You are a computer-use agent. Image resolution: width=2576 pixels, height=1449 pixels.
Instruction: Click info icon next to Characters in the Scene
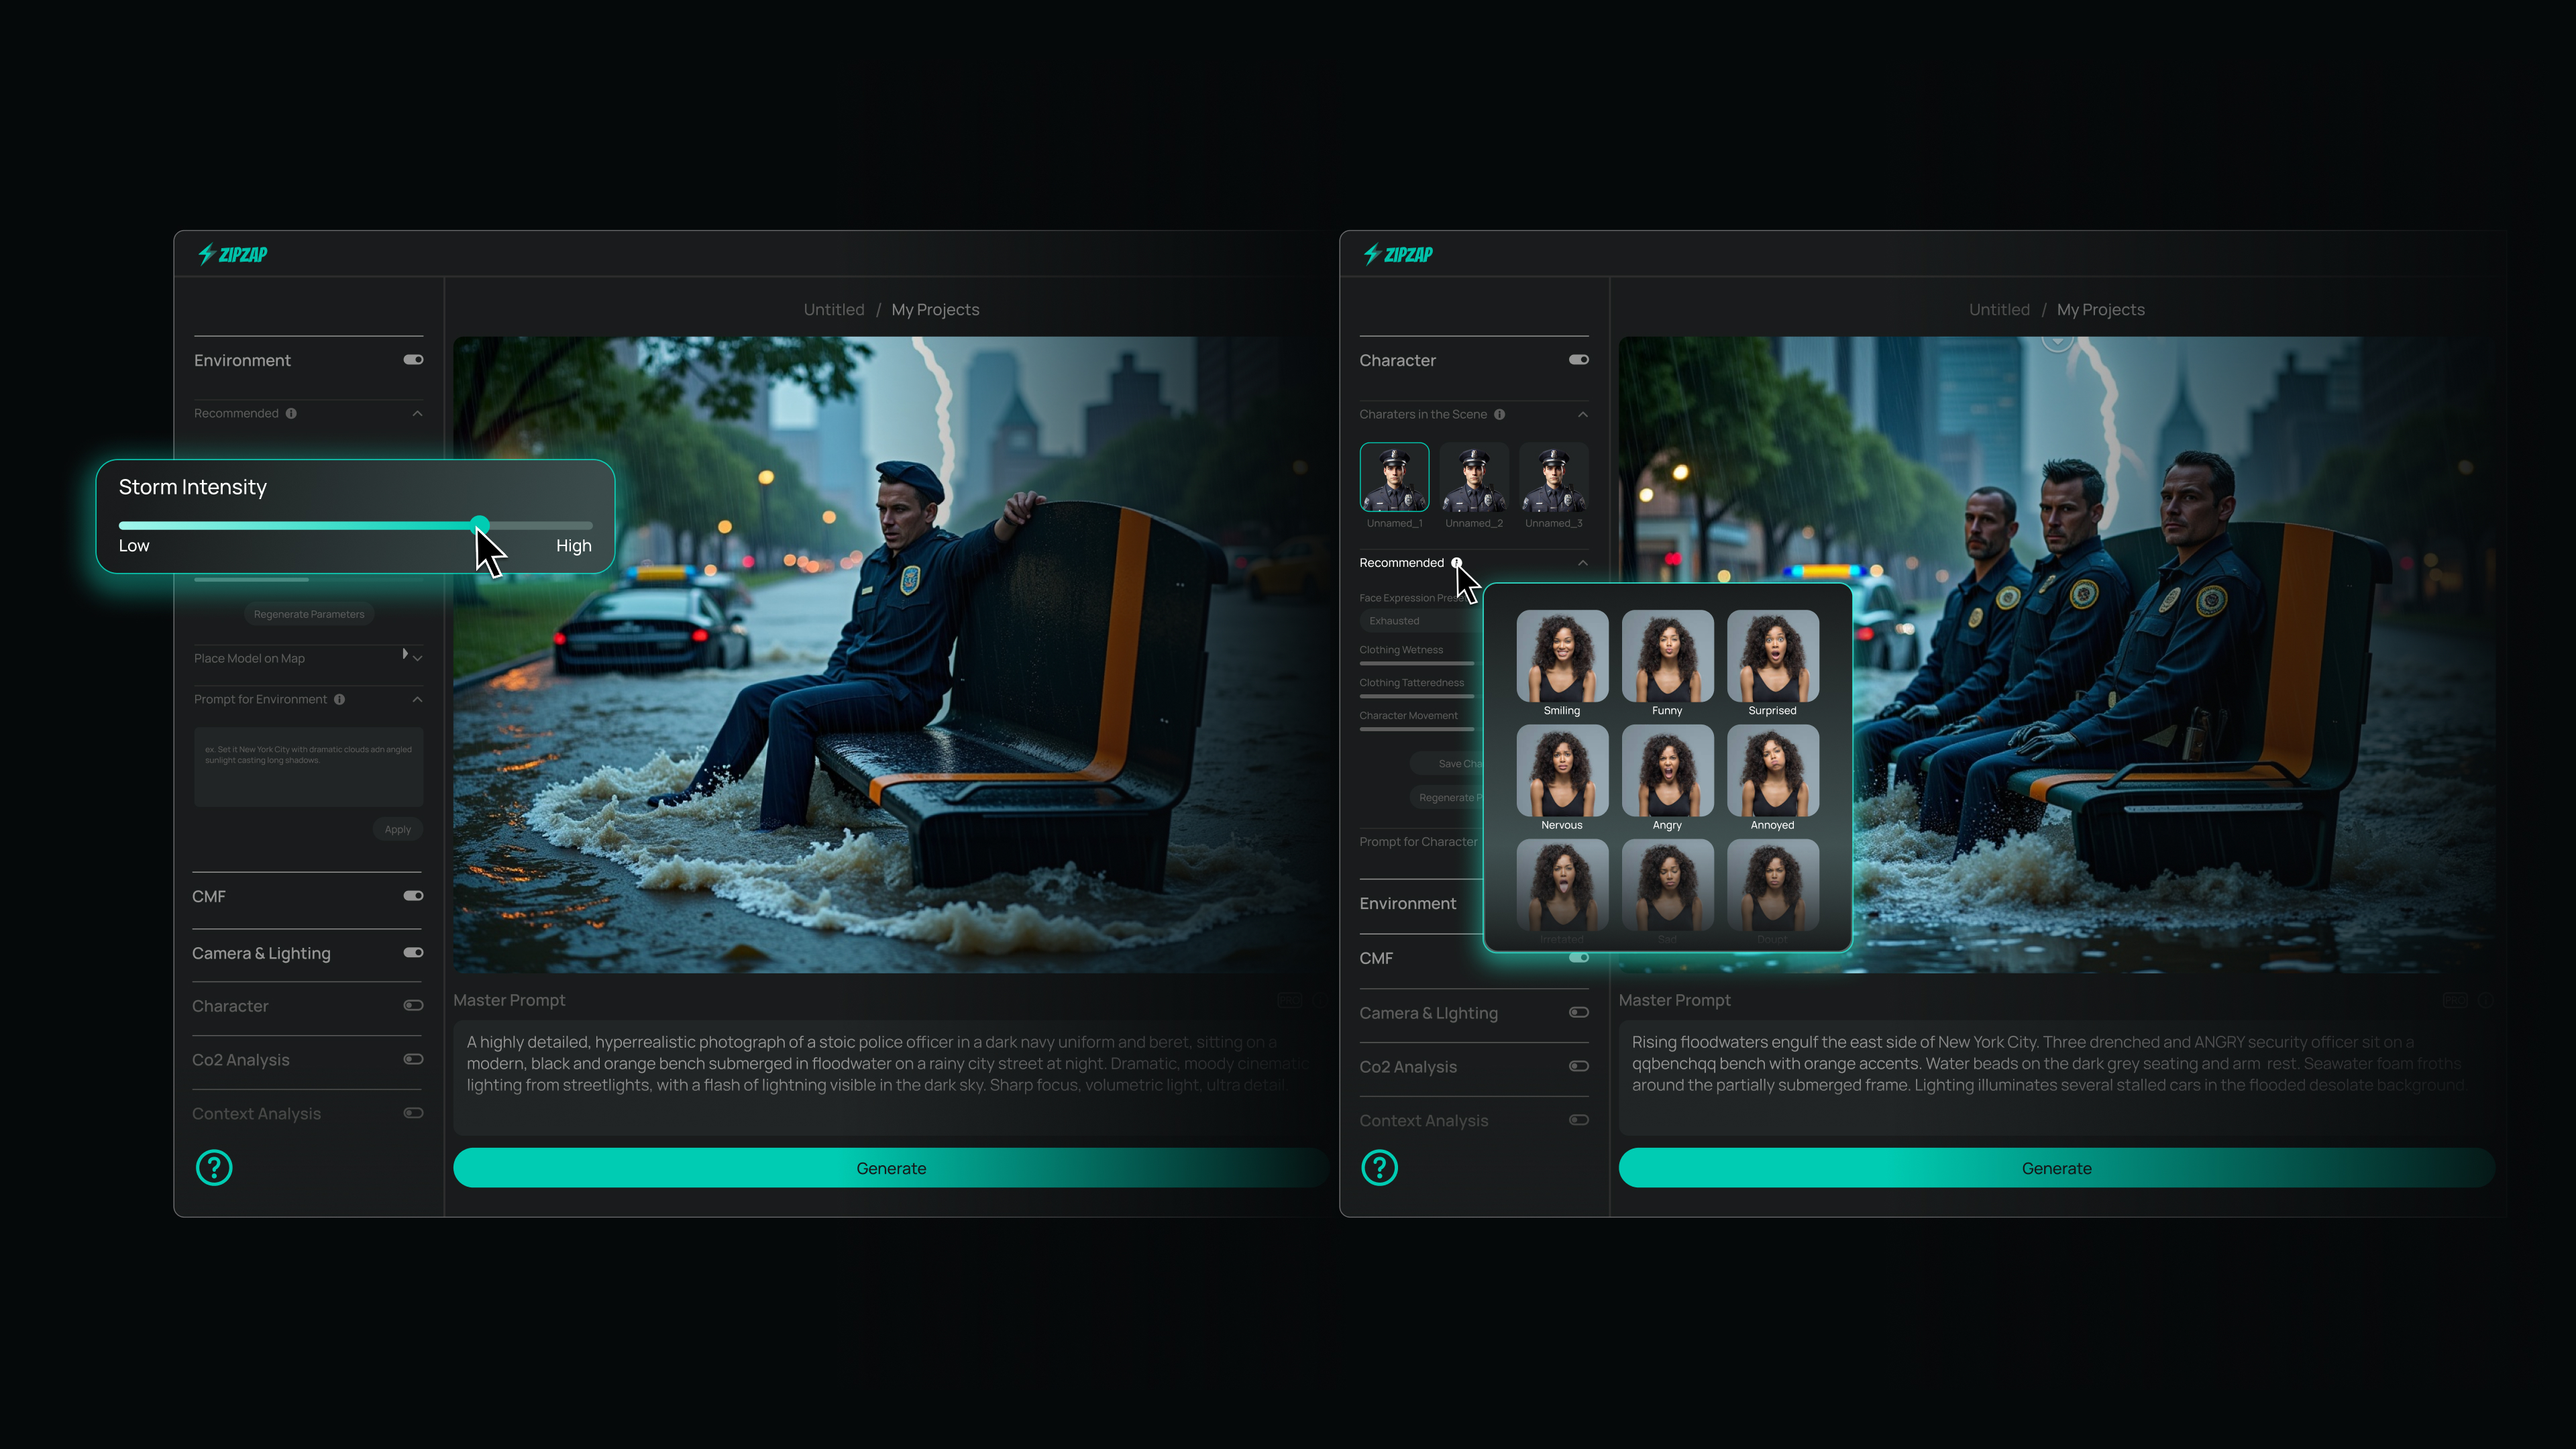(x=1499, y=414)
